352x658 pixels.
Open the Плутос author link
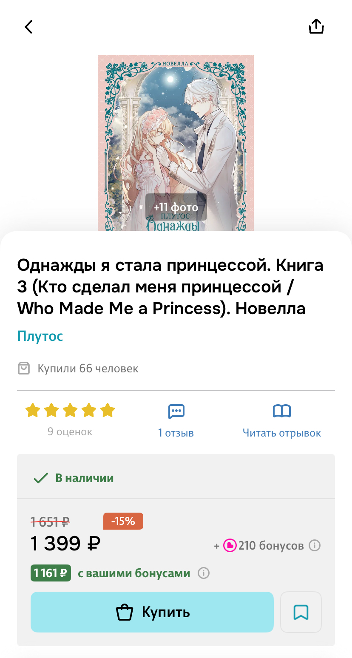click(x=40, y=336)
